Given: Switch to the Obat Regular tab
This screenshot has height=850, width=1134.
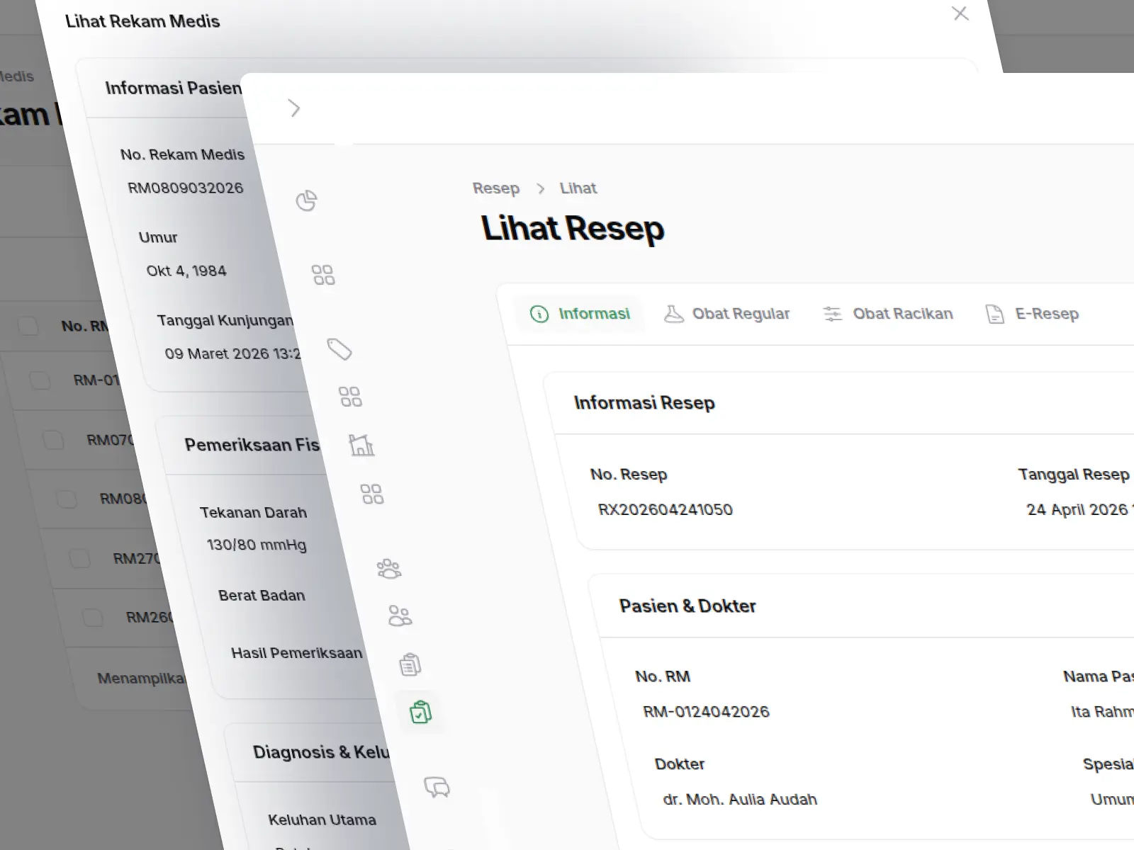Looking at the screenshot, I should point(726,314).
